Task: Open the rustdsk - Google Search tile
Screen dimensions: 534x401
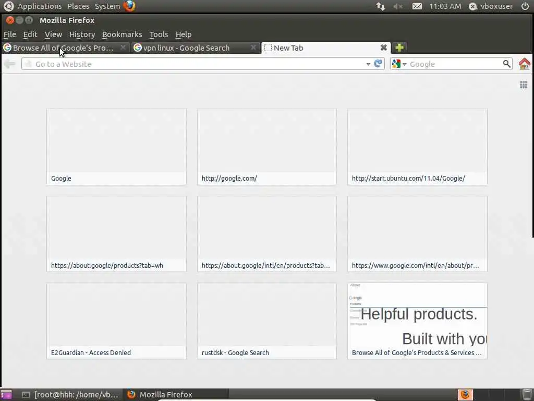Action: (x=267, y=321)
